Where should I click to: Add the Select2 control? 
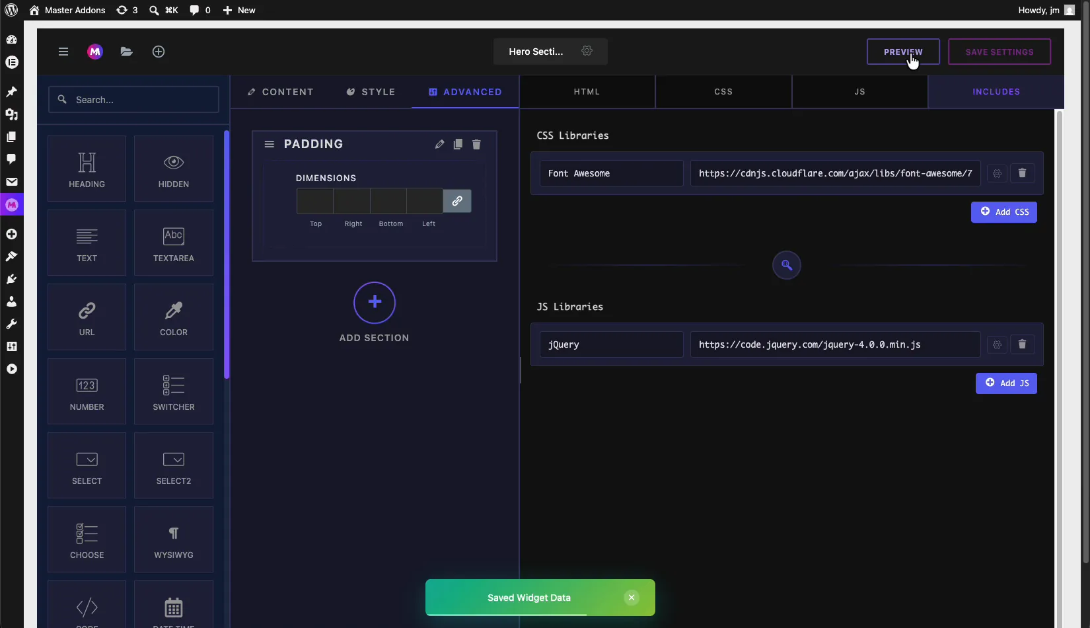[x=174, y=465]
